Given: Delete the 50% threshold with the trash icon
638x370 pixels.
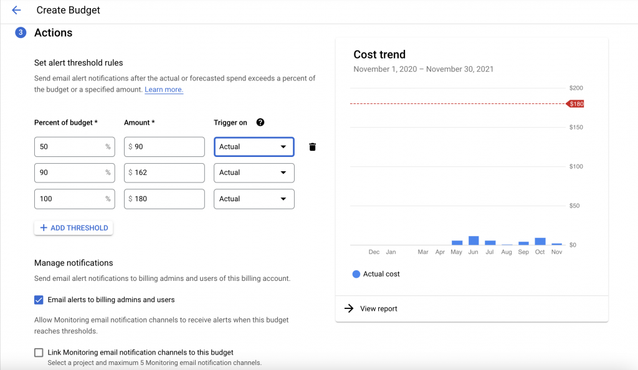Looking at the screenshot, I should pyautogui.click(x=312, y=147).
